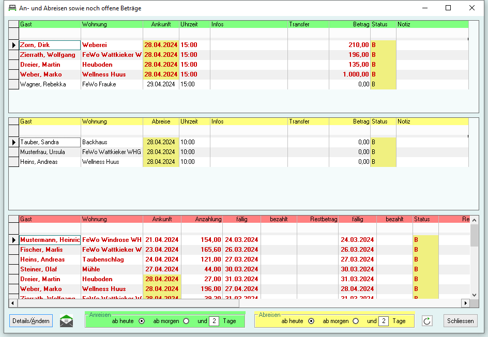This screenshot has width=488, height=337.
Task: Select 'ab heute' radio in Anreisen group
Action: point(142,321)
